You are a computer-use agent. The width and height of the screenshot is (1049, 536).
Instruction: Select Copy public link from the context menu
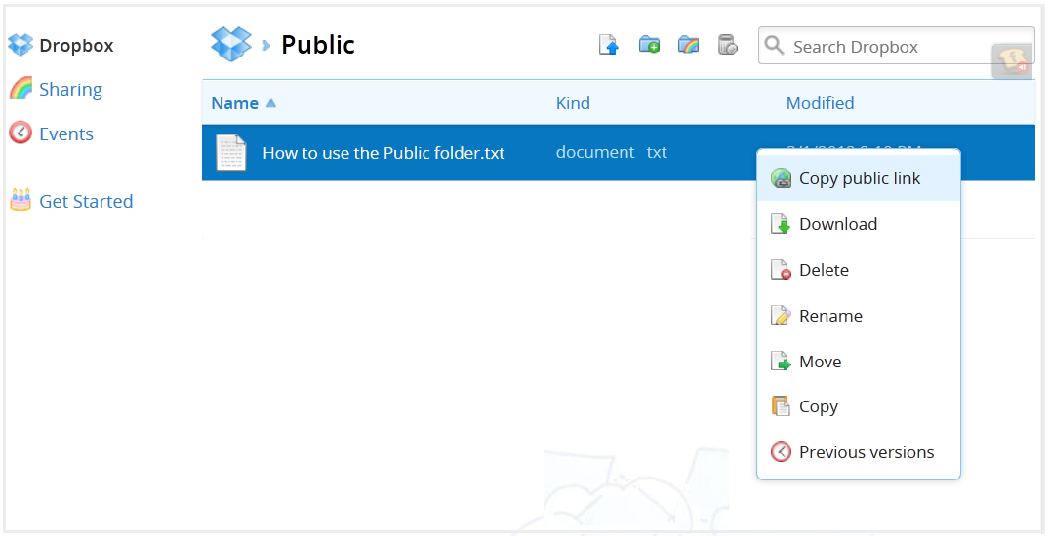click(859, 178)
